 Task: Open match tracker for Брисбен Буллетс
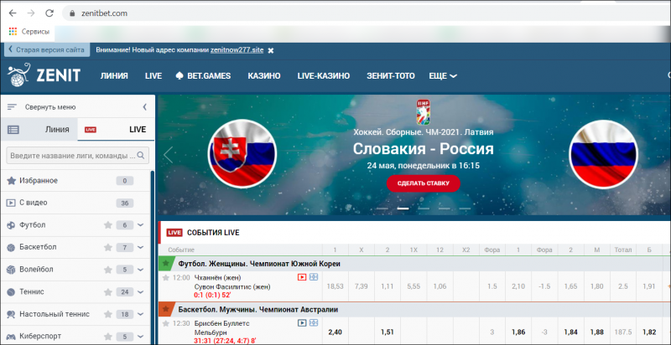click(314, 323)
